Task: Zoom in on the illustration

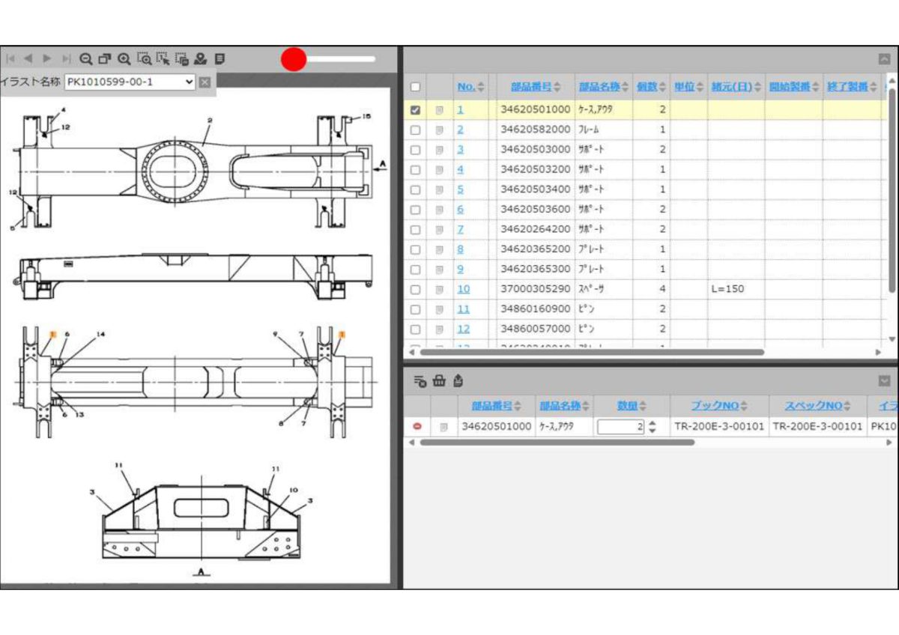Action: [124, 58]
